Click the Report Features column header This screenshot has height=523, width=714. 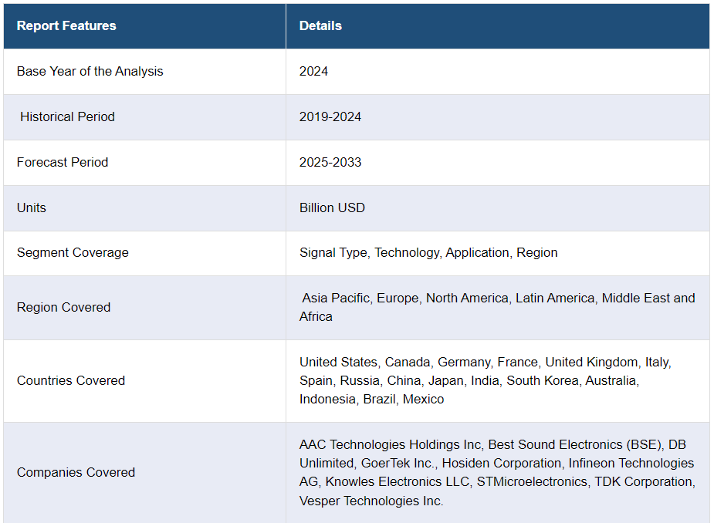tap(66, 25)
